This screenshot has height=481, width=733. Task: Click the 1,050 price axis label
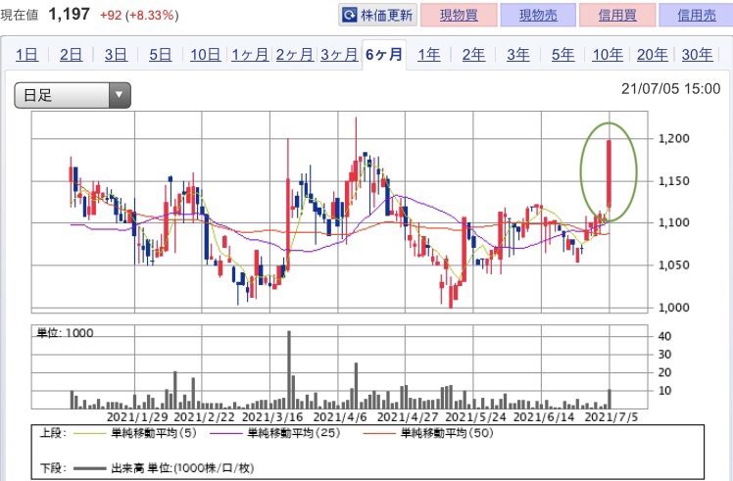[x=673, y=265]
